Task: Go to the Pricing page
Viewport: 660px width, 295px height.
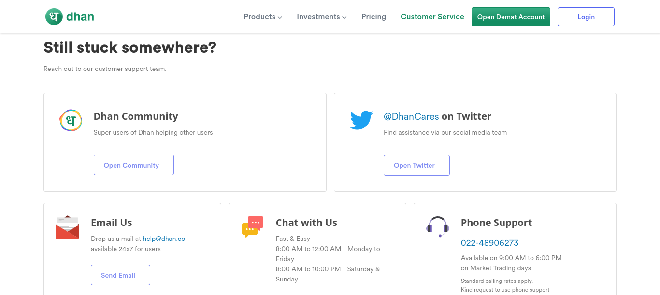Action: pyautogui.click(x=373, y=17)
